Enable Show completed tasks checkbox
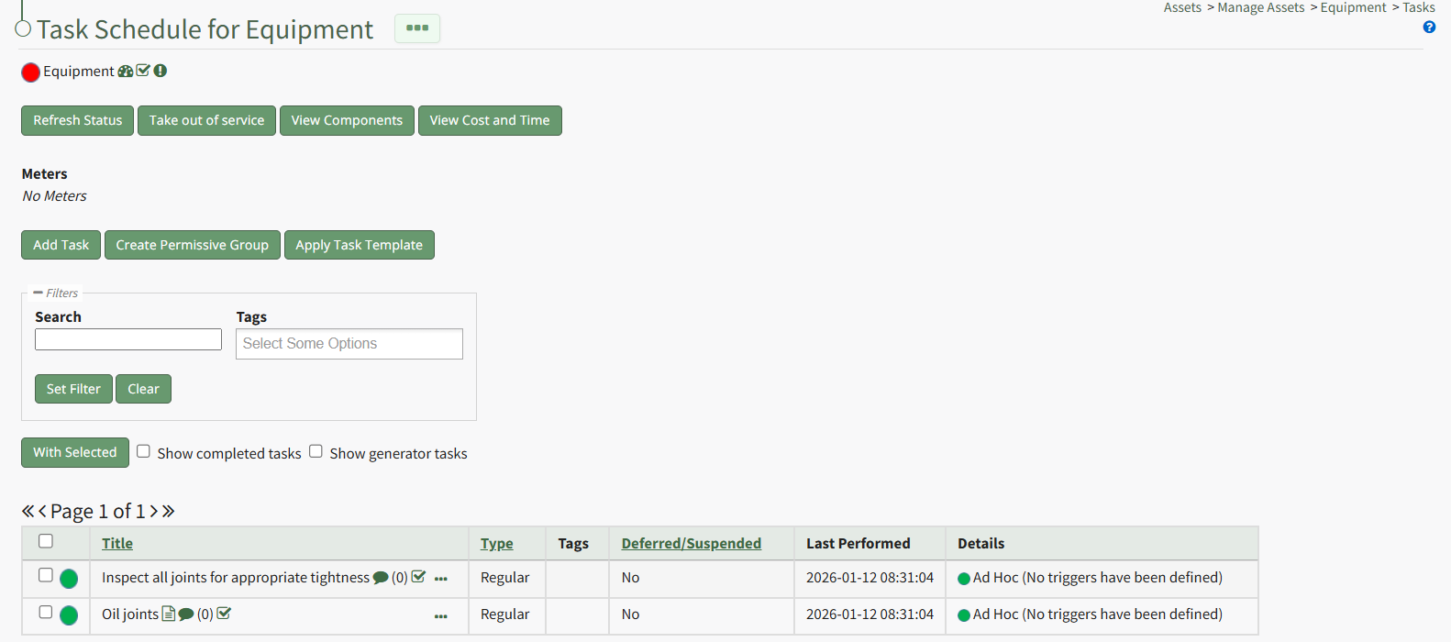1451x642 pixels. pos(143,451)
